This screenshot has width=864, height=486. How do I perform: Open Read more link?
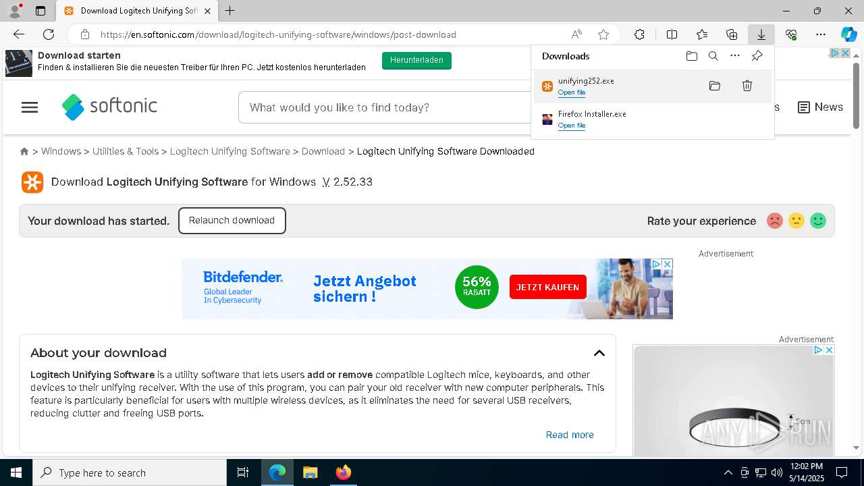coord(570,435)
